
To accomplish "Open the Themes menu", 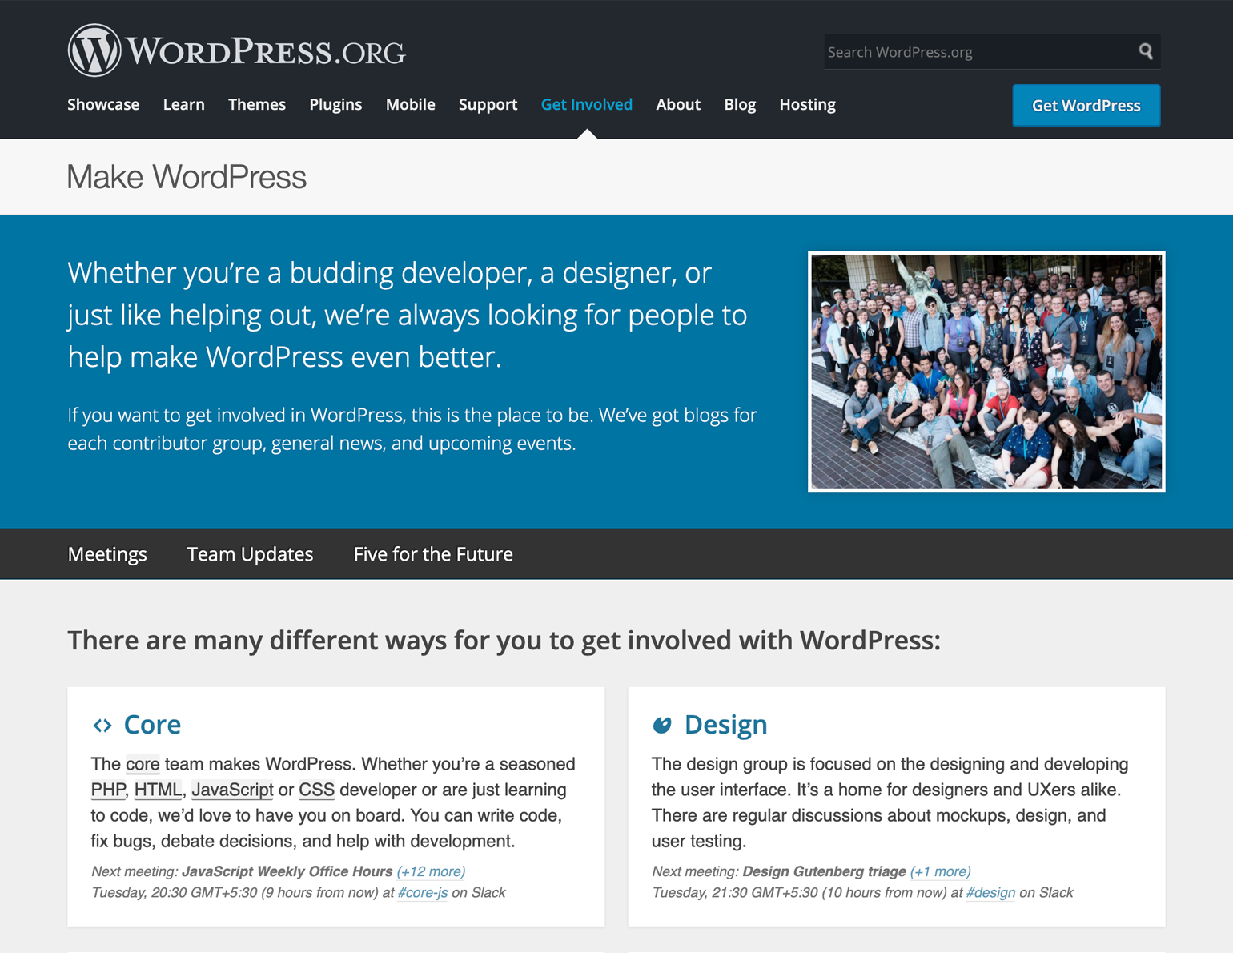I will 256,104.
